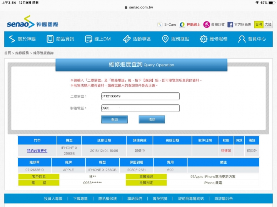This screenshot has width=277, height=207.
Task: Click the 維修進度查詢 breadcrumb text
Action: click(43, 53)
